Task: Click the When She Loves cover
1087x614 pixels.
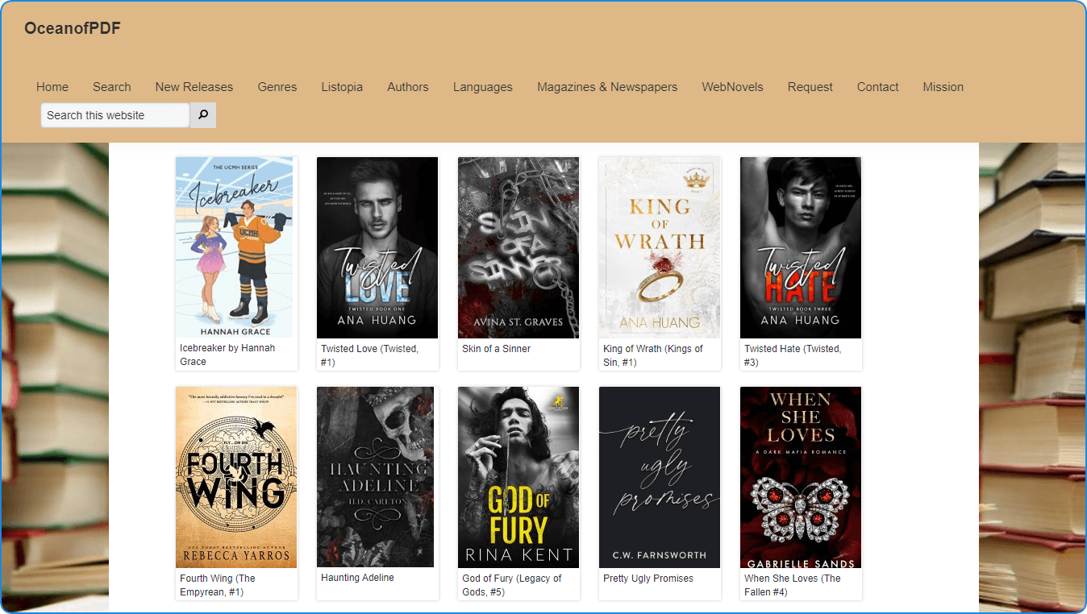Action: click(801, 477)
